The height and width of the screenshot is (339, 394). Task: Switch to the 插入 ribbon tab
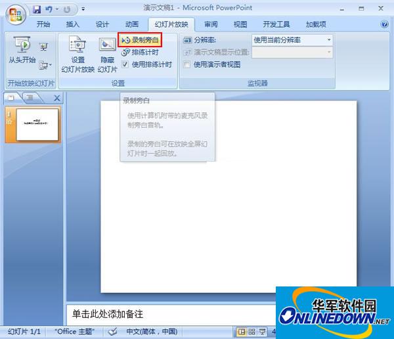tap(73, 24)
